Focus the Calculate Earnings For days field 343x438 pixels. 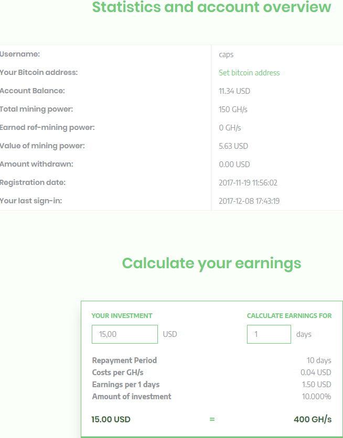click(269, 334)
